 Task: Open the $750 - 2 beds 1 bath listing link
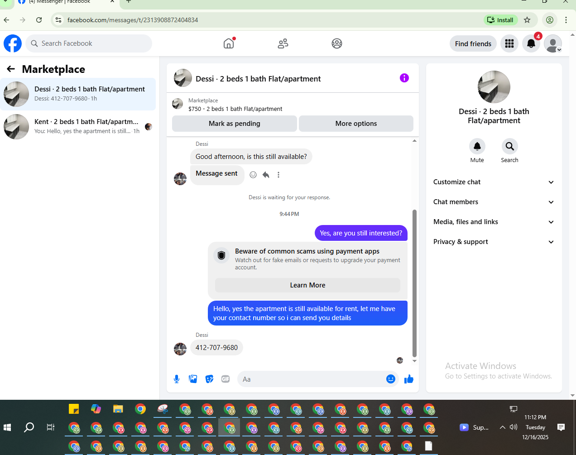tap(235, 109)
